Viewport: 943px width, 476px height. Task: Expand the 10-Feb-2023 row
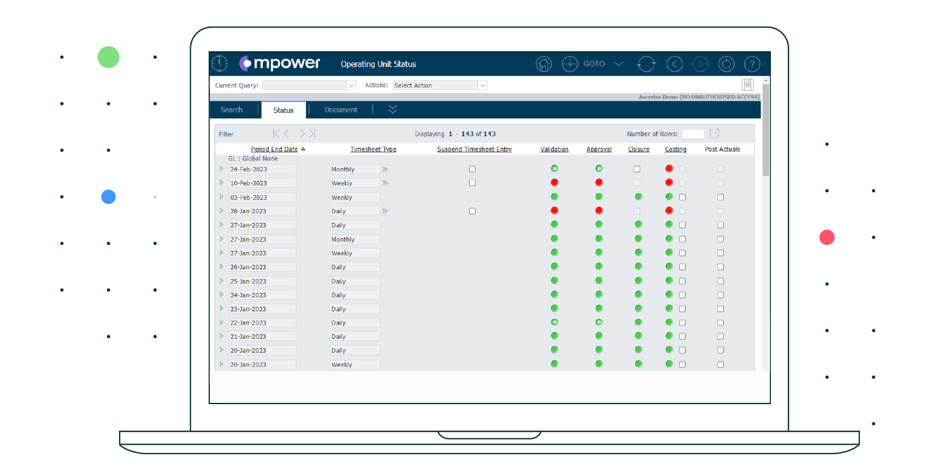[222, 183]
